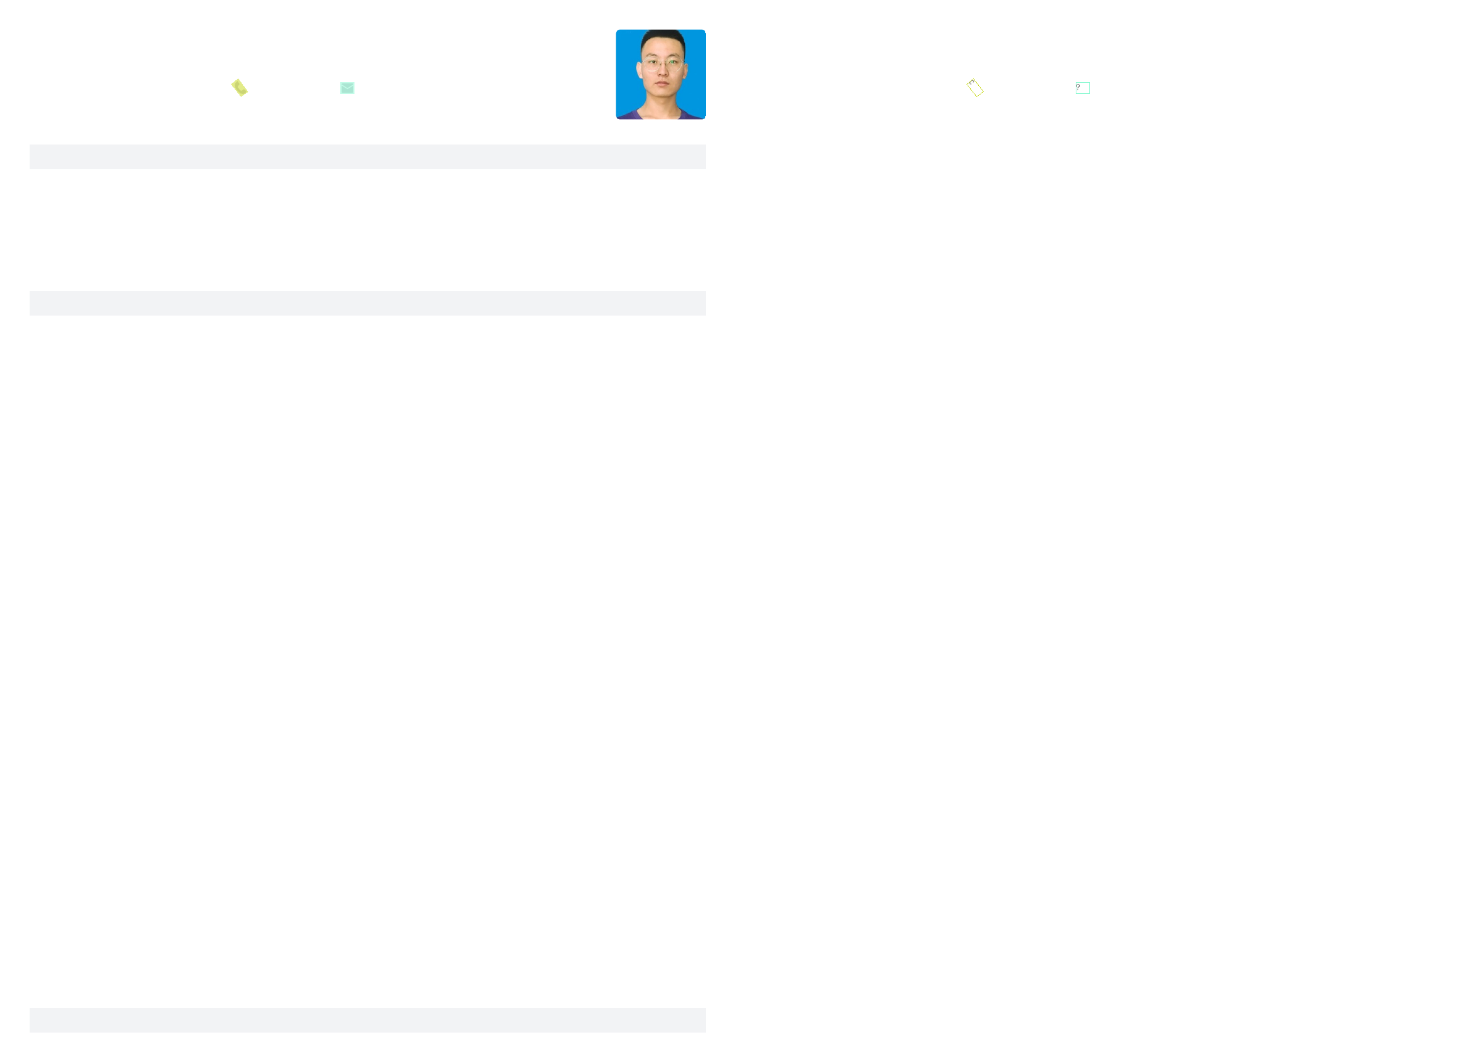1471x1040 pixels.
Task: Click the bottom gray section header bar
Action: pos(368,1020)
